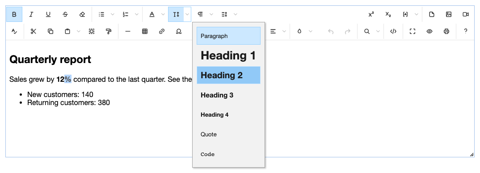
Task: Click the 'New customers: 140' list item
Action: pyautogui.click(x=60, y=94)
